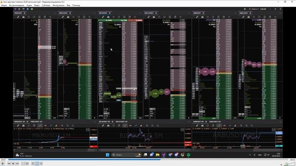Click the MKRUSDT chart left scroll arrow

coord(14,150)
